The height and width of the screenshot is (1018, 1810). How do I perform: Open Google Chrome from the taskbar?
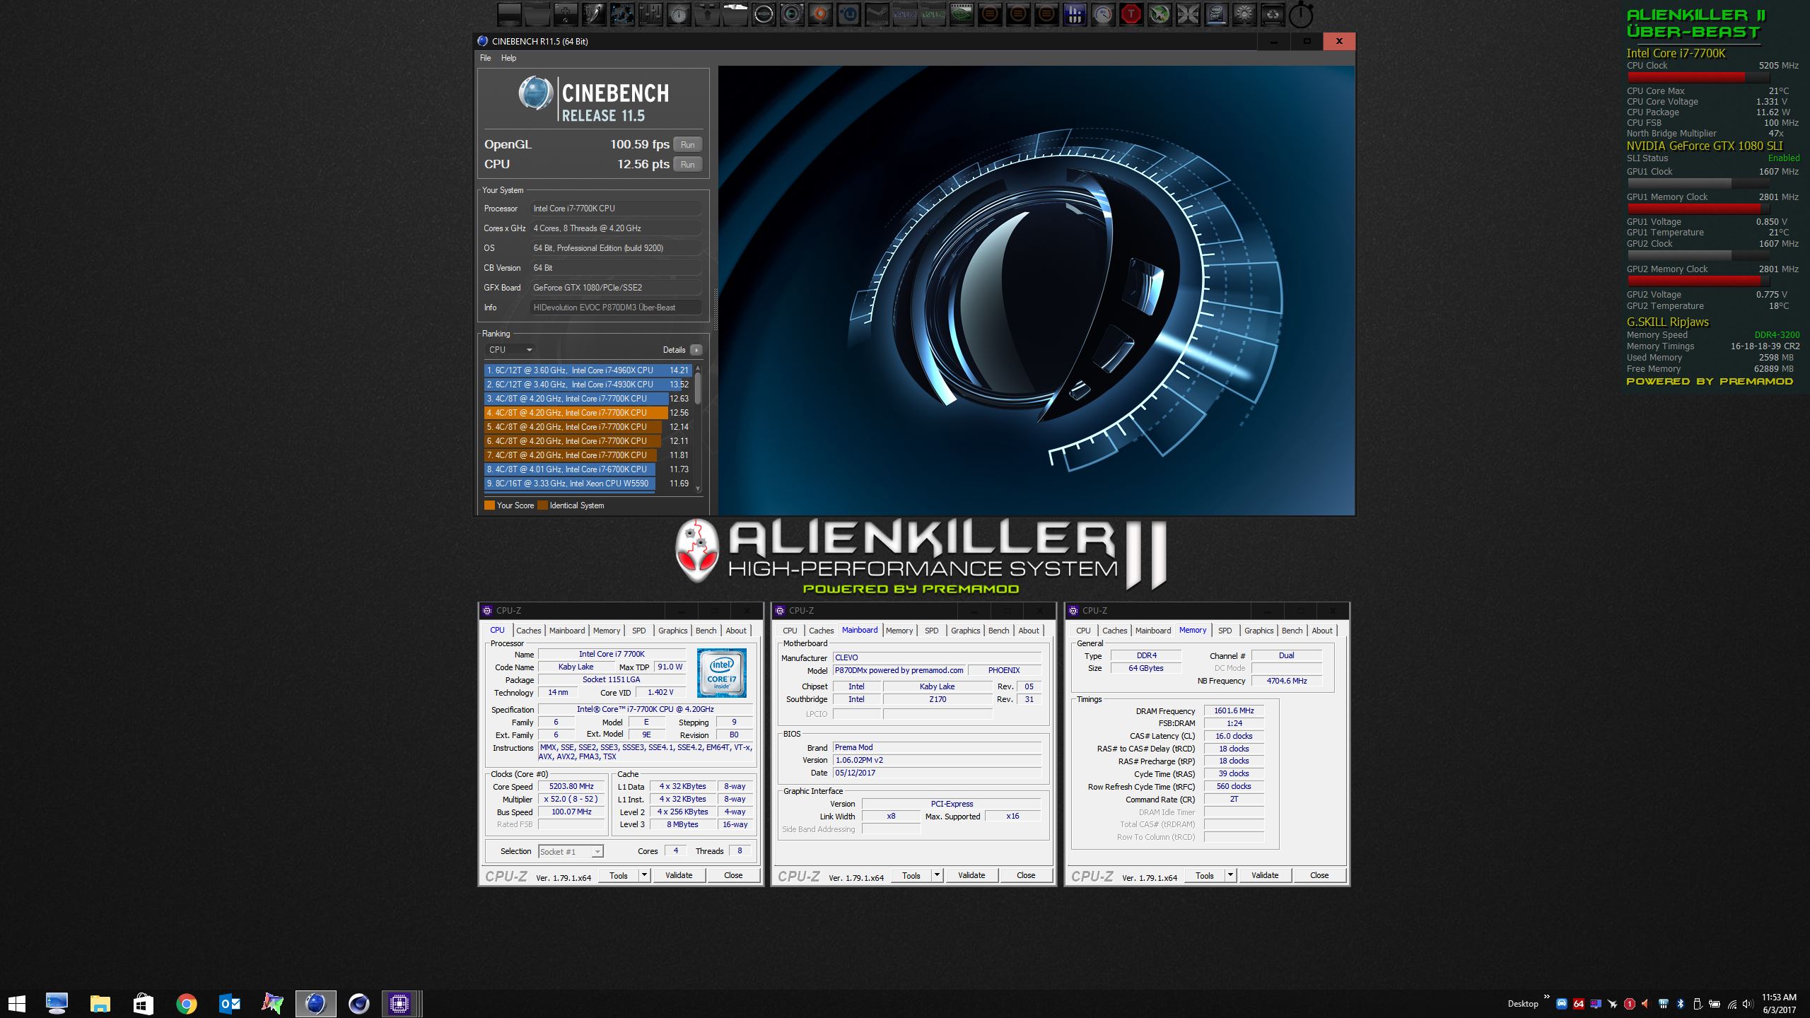[x=187, y=1003]
